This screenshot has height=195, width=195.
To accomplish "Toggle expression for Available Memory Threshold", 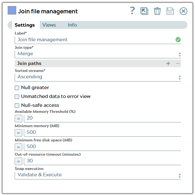I will [18, 119].
